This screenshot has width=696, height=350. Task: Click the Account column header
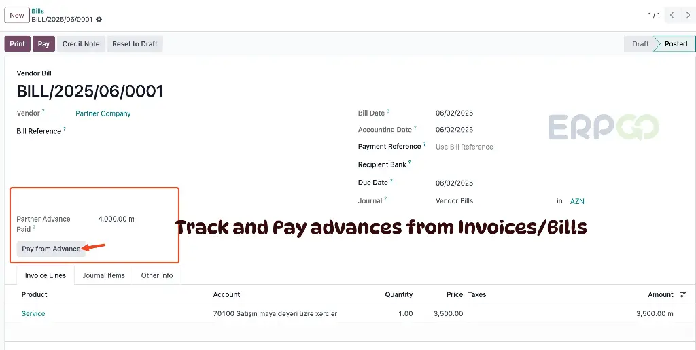coord(226,294)
